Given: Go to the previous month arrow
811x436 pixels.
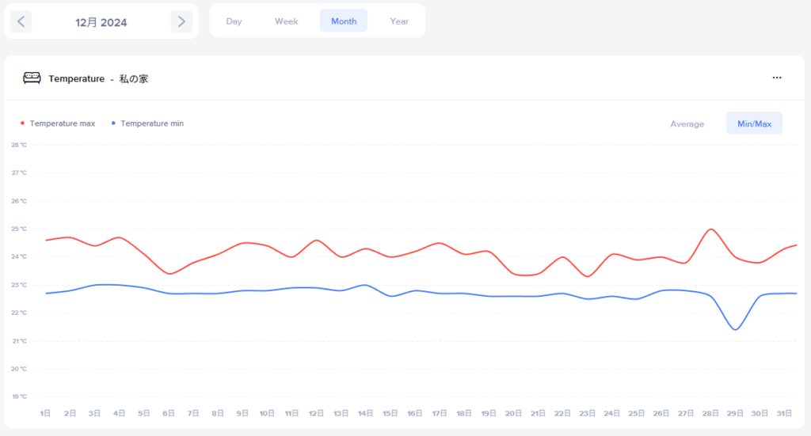Looking at the screenshot, I should tap(21, 21).
